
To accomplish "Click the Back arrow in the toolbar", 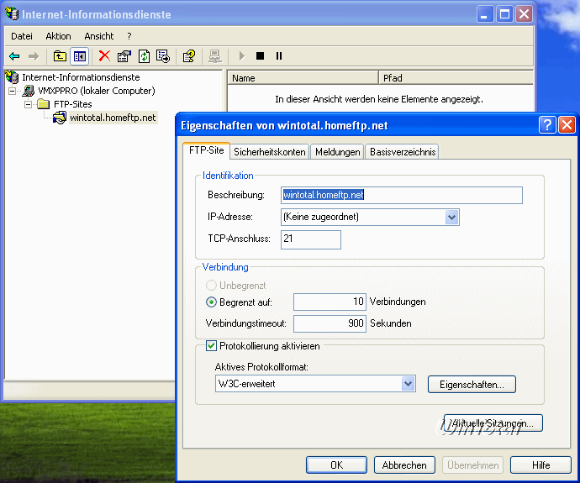I will [x=14, y=56].
